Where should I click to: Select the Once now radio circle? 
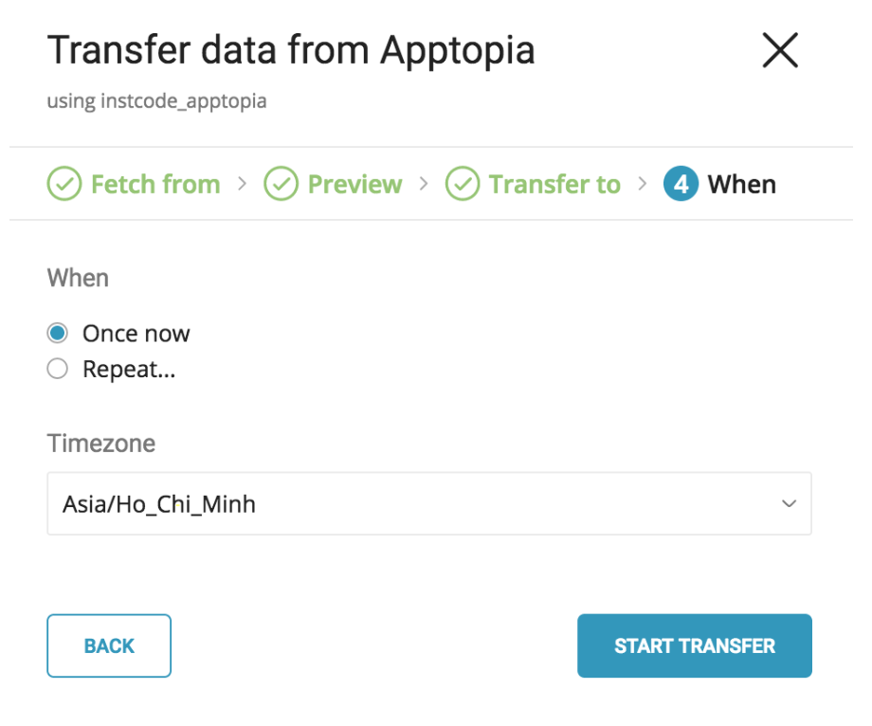[58, 333]
